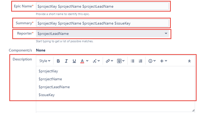The image size is (199, 113).
Task: Underline text using the toolbar icon
Action: (x=74, y=61)
